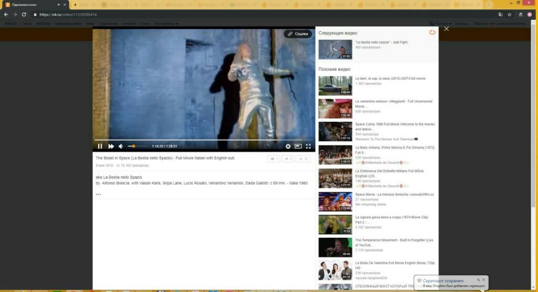
Task: Open the comments counter button
Action: coord(274,159)
